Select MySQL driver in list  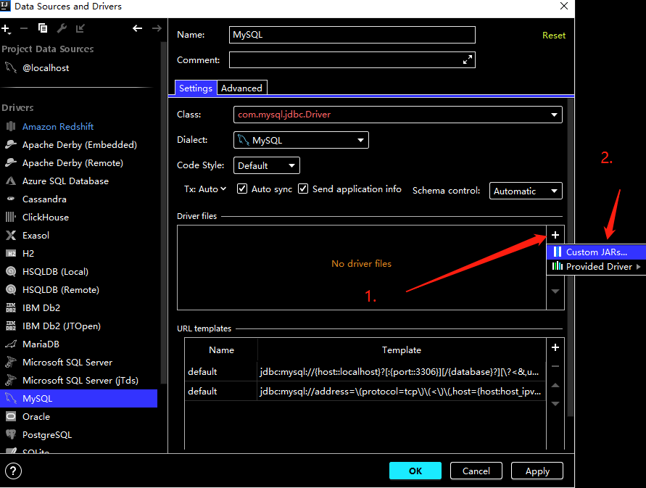pyautogui.click(x=79, y=399)
